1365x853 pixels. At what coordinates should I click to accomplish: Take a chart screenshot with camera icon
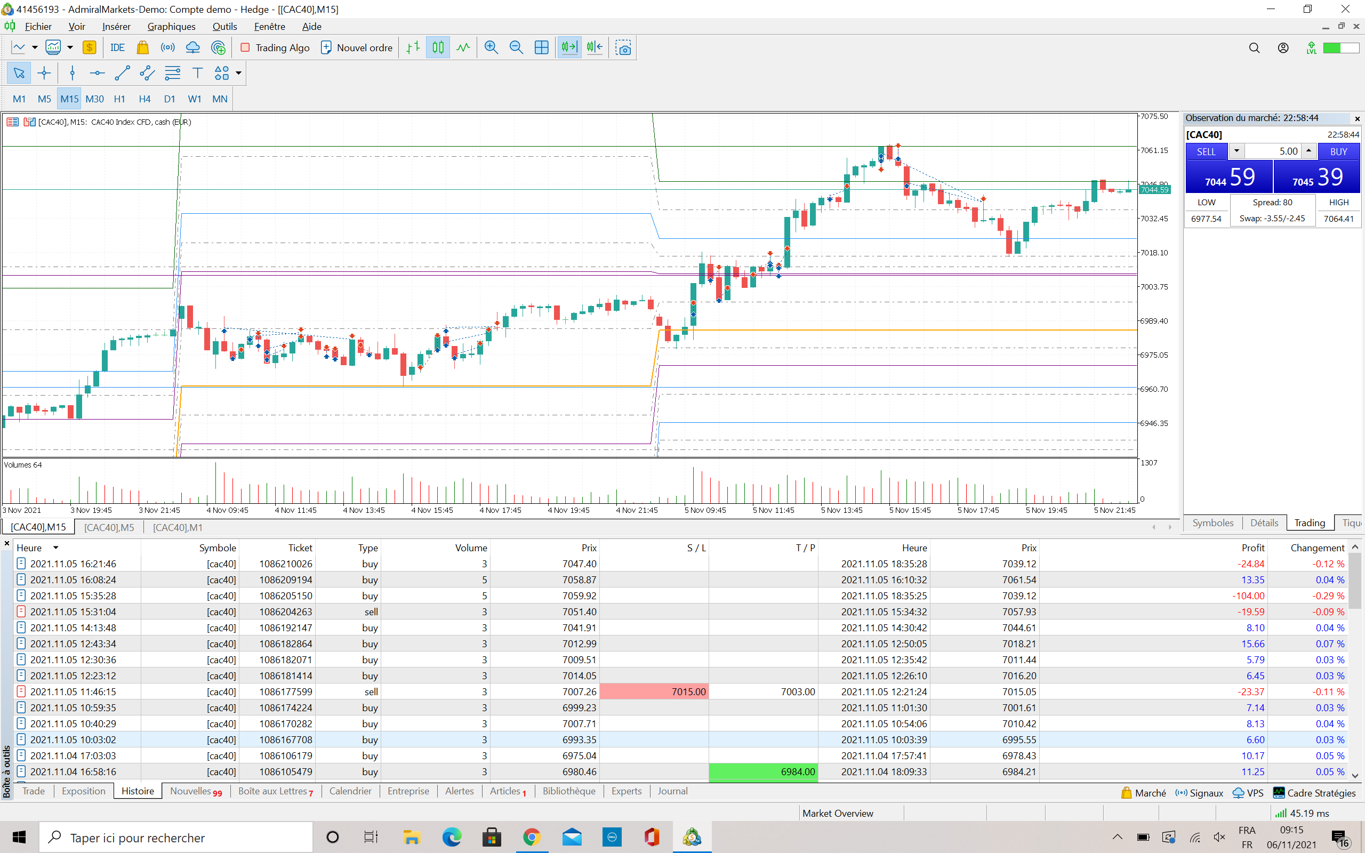[x=623, y=48]
